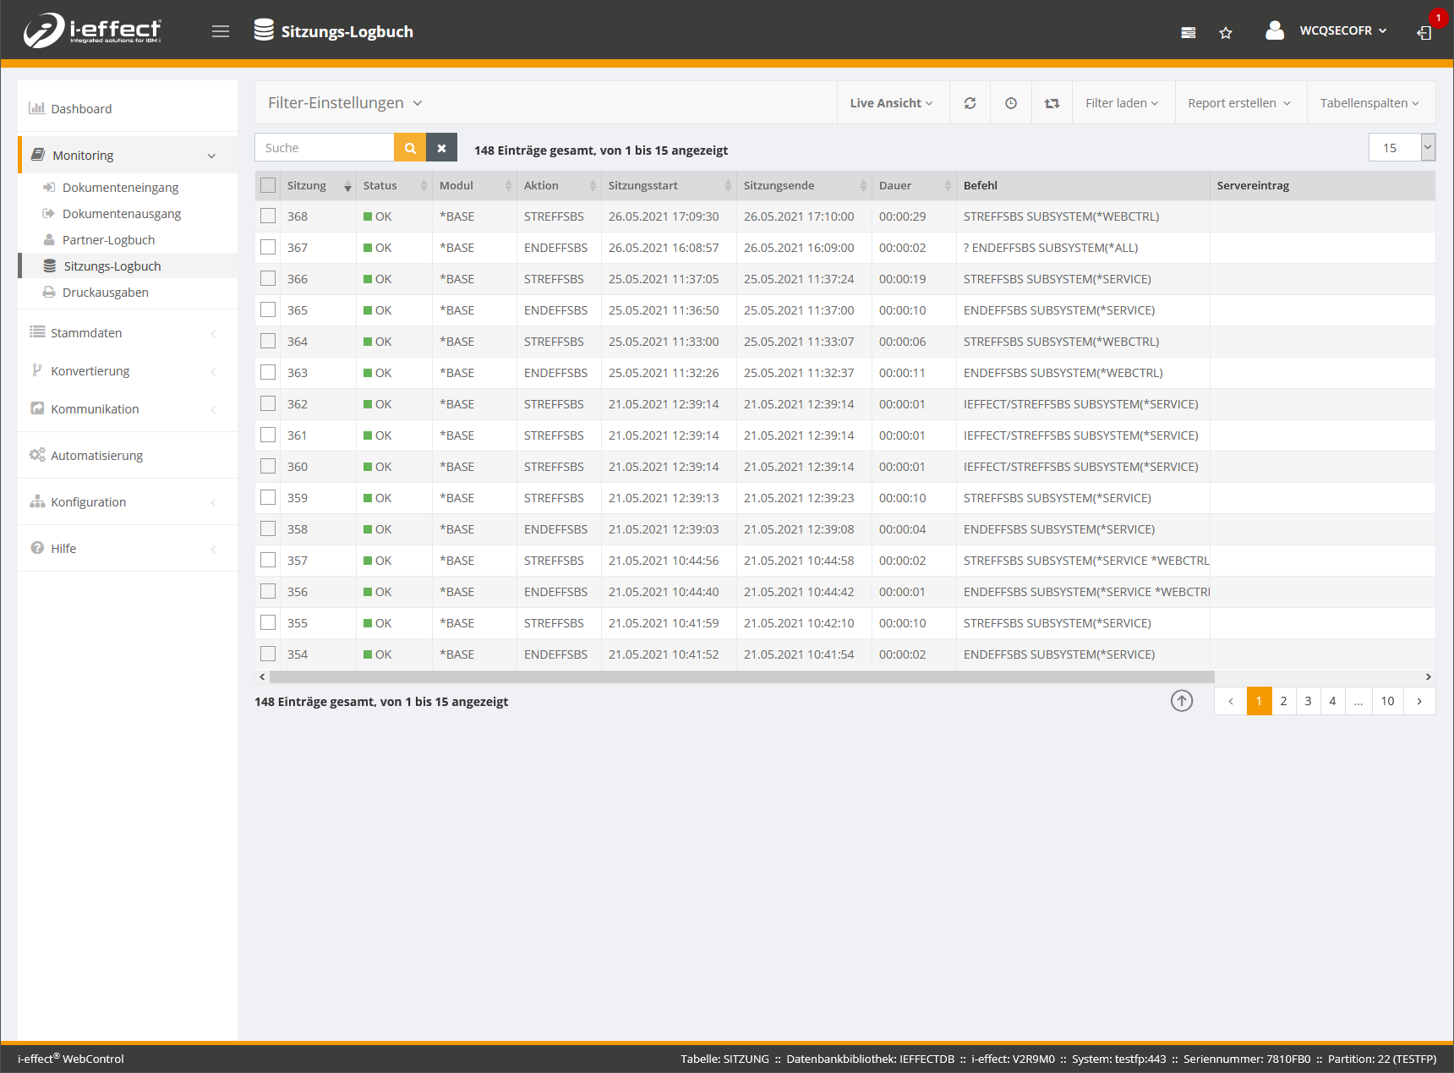Open Partner-Logbuch in the sidebar

[x=108, y=240]
